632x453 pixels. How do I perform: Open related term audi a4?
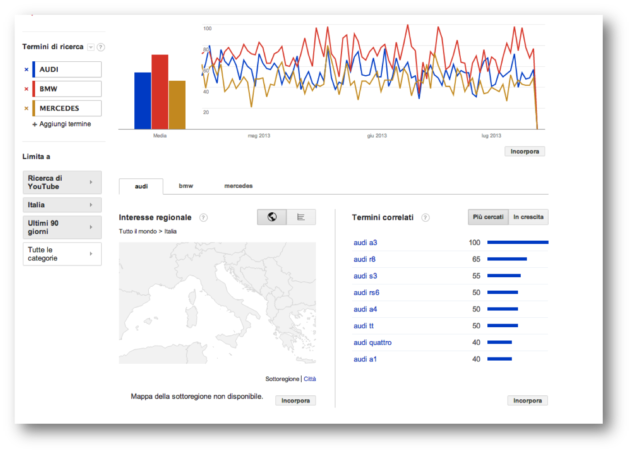click(x=365, y=309)
